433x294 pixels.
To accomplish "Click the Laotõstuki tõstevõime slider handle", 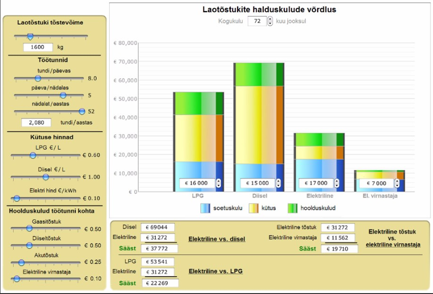I will point(30,37).
